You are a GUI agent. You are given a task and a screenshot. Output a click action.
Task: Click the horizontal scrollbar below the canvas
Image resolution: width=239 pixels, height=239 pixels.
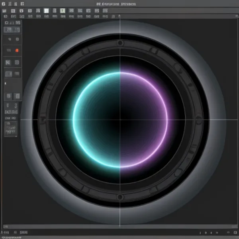(120, 227)
